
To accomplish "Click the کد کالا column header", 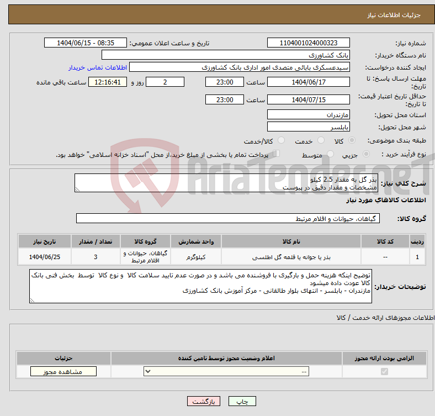I will (385, 241).
